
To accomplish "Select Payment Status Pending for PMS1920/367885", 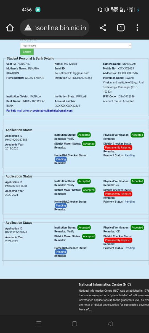I will tap(130, 155).
